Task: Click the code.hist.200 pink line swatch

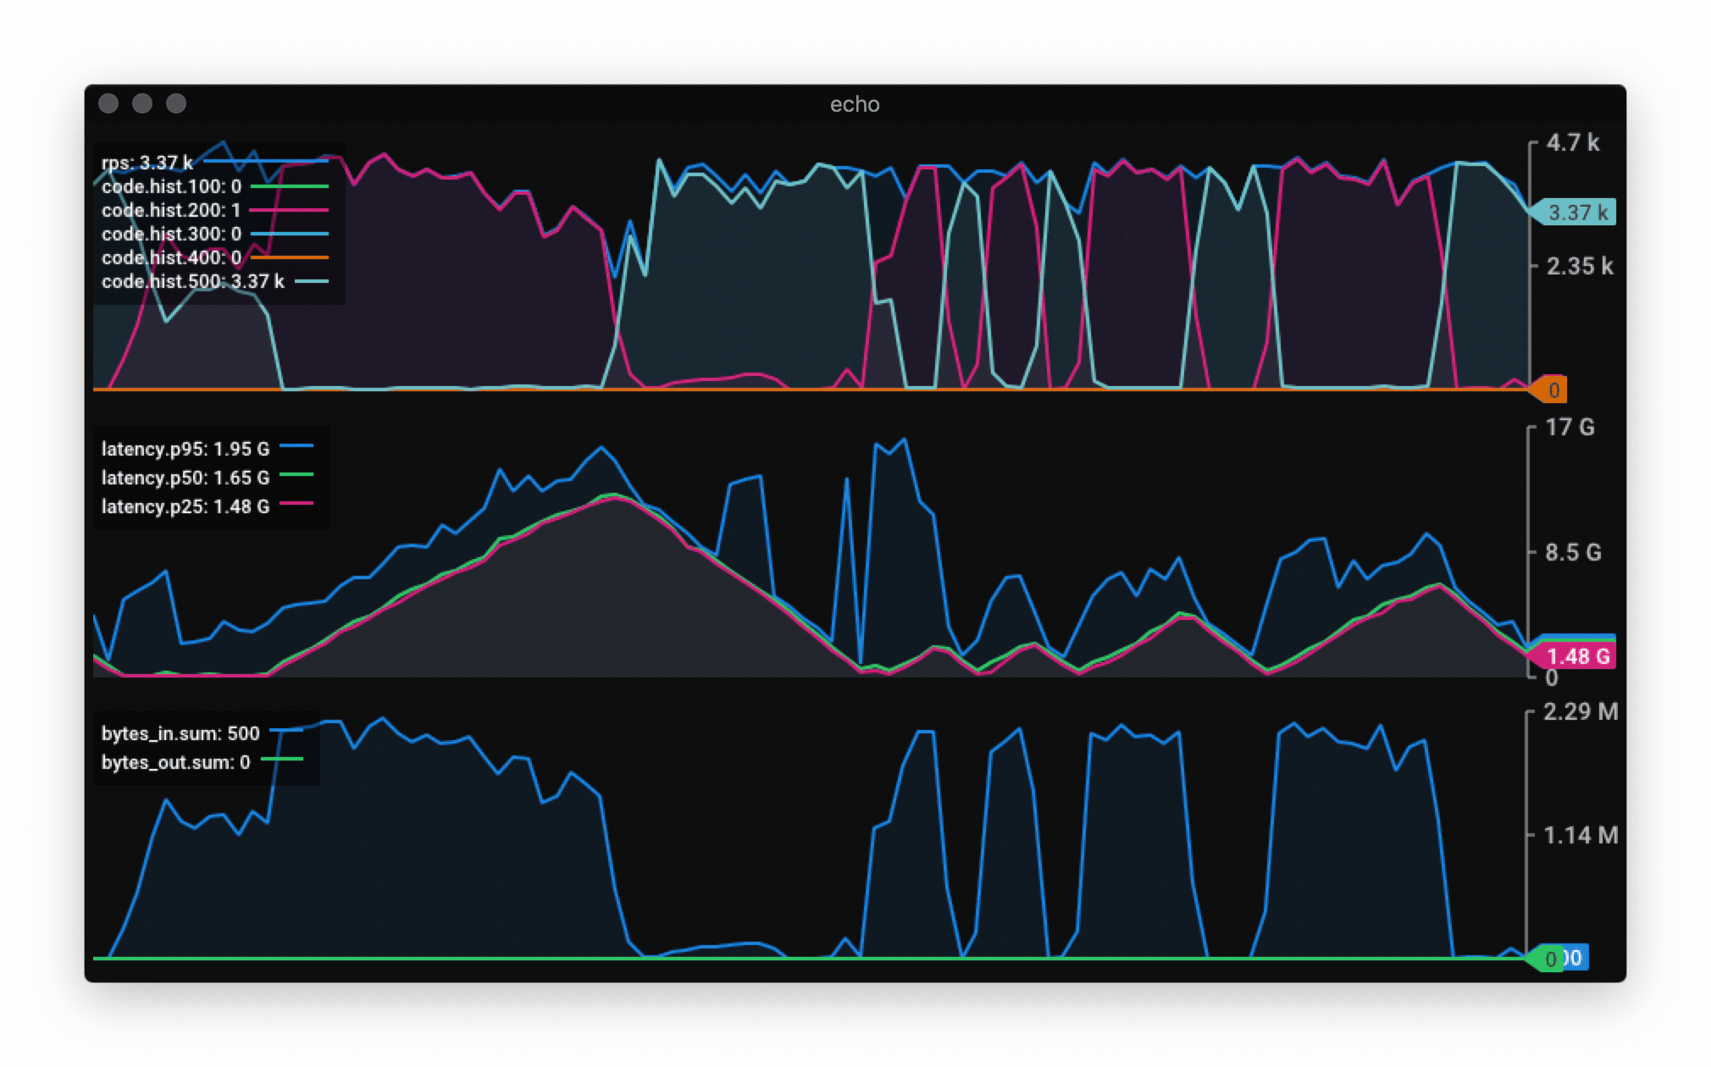Action: [289, 210]
